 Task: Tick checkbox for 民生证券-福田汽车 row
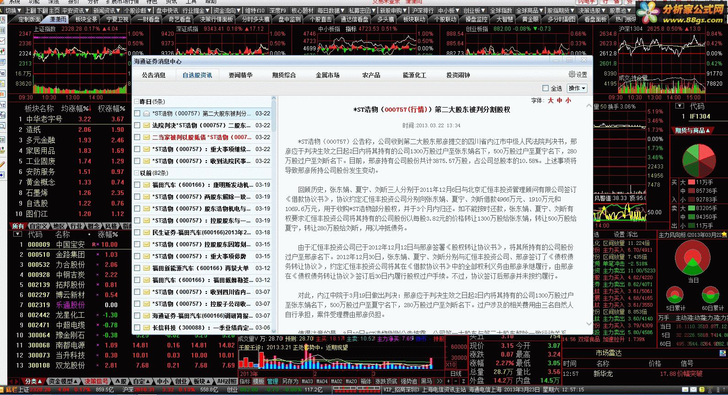pos(137,233)
